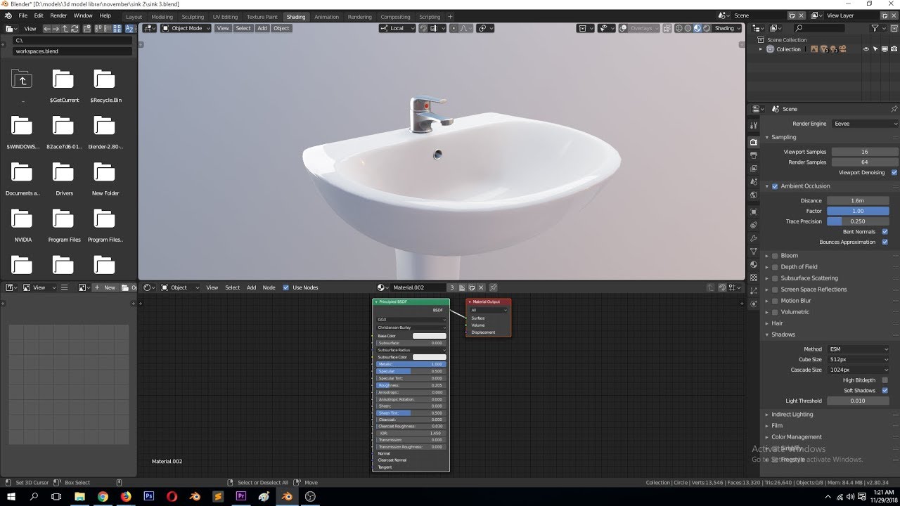Image resolution: width=900 pixels, height=506 pixels.
Task: Adjust Ambient Occlusion Factor slider
Action: point(858,211)
